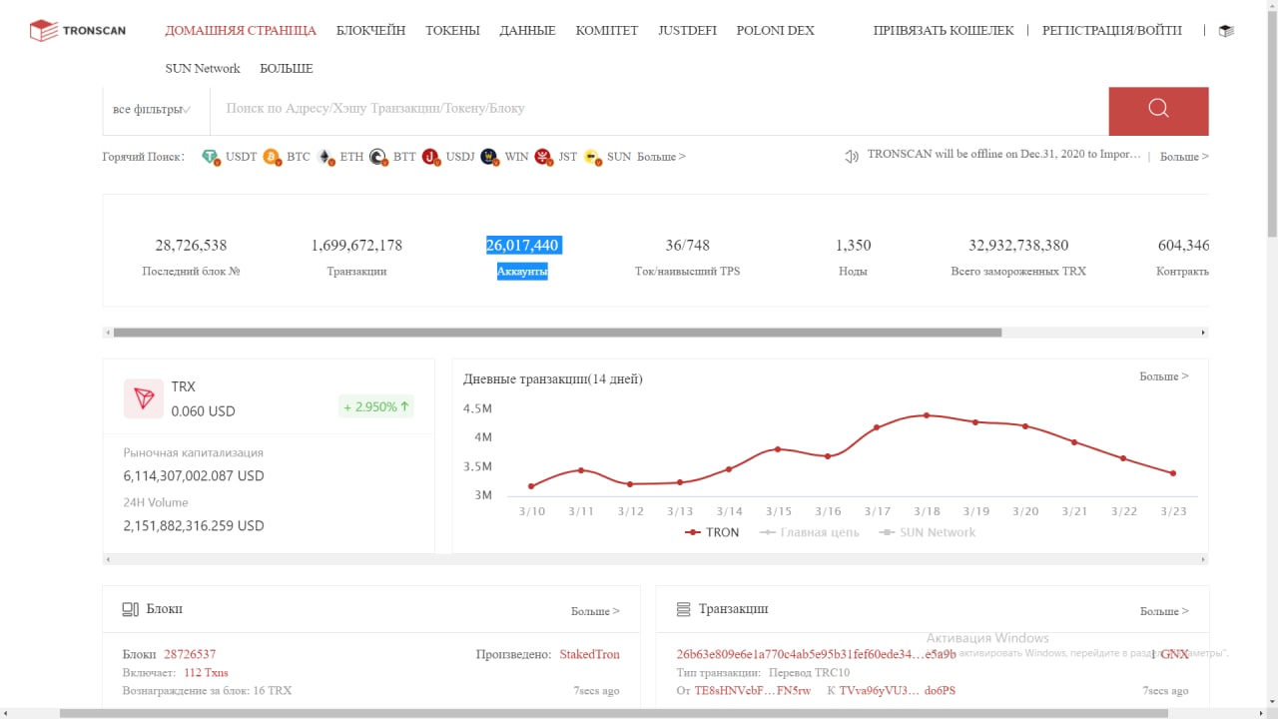Image resolution: width=1278 pixels, height=719 pixels.
Task: Open the ДАННЫЕ menu
Action: [x=527, y=31]
